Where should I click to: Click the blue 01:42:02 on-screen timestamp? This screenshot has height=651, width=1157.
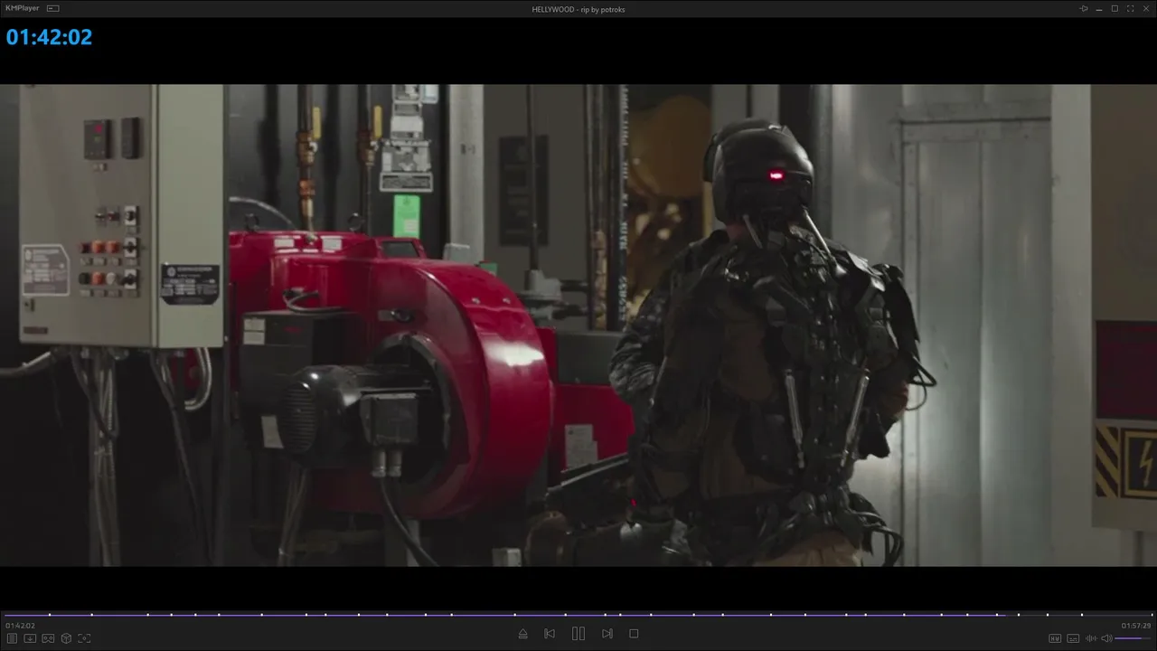coord(49,37)
